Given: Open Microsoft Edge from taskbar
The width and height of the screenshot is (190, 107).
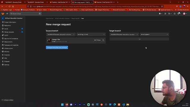Looking at the screenshot, I should pos(115,105).
